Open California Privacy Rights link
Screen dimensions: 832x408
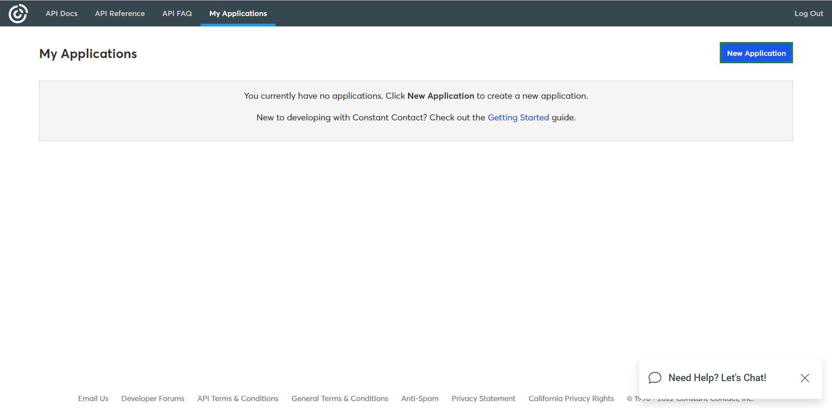pos(571,398)
